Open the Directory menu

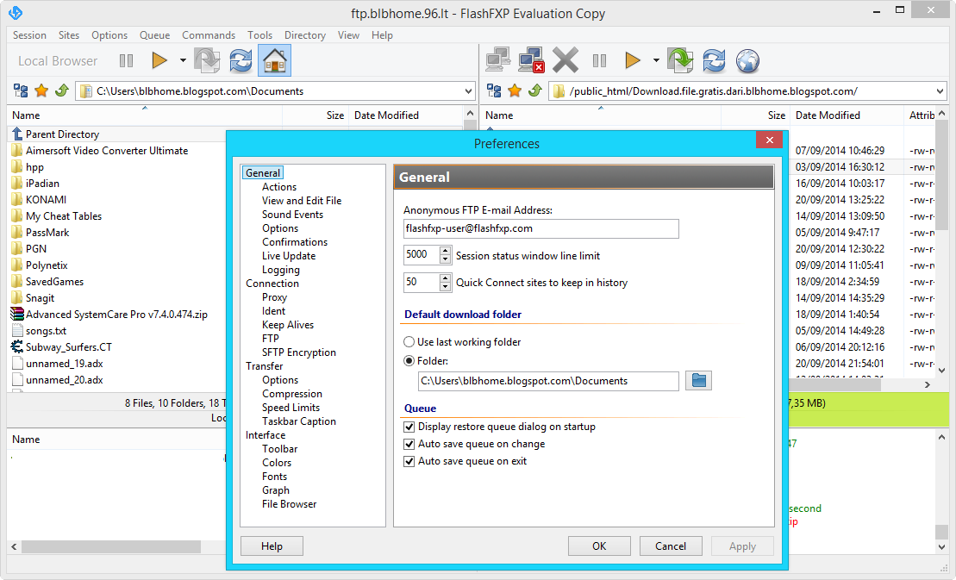pyautogui.click(x=305, y=35)
